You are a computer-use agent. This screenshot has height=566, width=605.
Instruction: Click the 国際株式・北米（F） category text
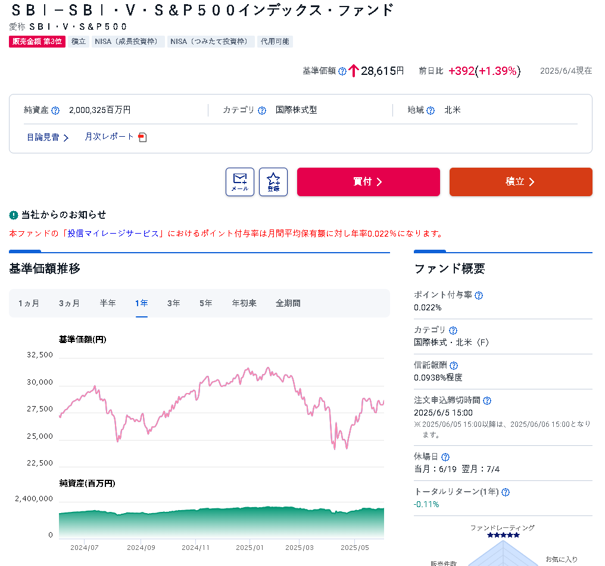tap(451, 342)
